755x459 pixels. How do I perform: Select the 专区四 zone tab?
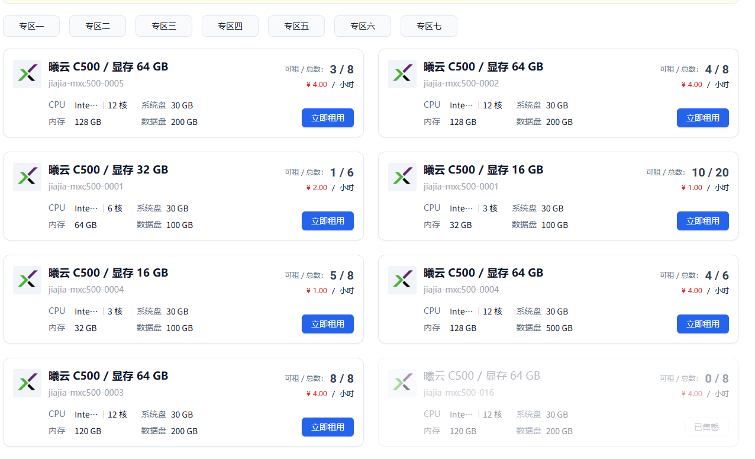coord(230,26)
